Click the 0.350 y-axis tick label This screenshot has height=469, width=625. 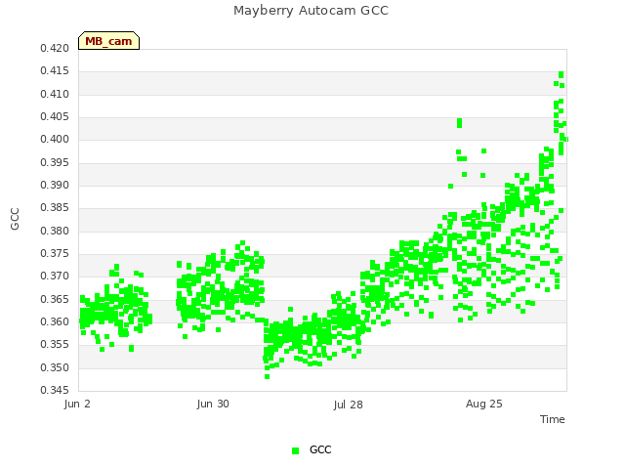tap(55, 367)
